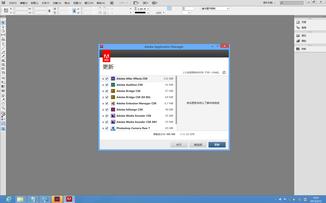Click the light blue swatch in control bar
This screenshot has width=326, height=203.
(x=170, y=9)
